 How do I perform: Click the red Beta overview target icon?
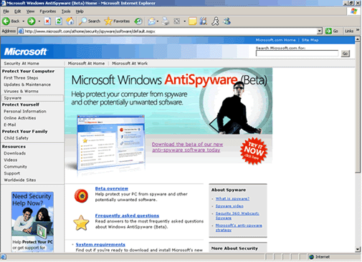click(x=81, y=196)
